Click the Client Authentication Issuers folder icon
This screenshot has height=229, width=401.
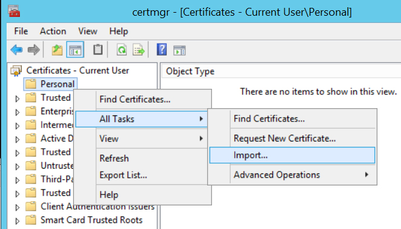(31, 206)
